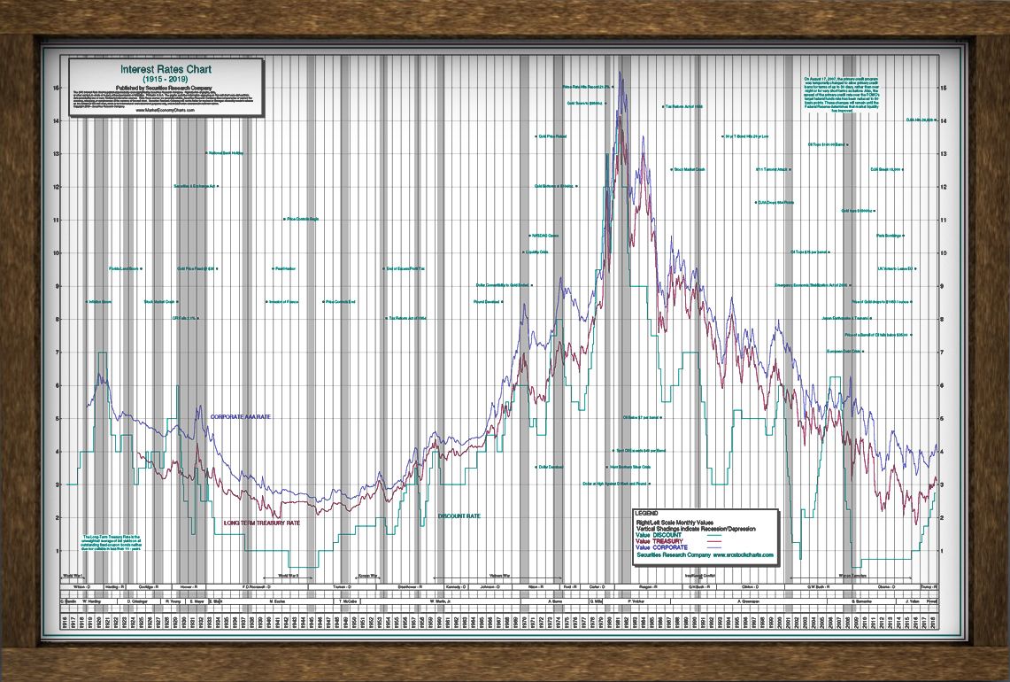Click the 1987 'Stock Market Crash' annotation

point(688,169)
